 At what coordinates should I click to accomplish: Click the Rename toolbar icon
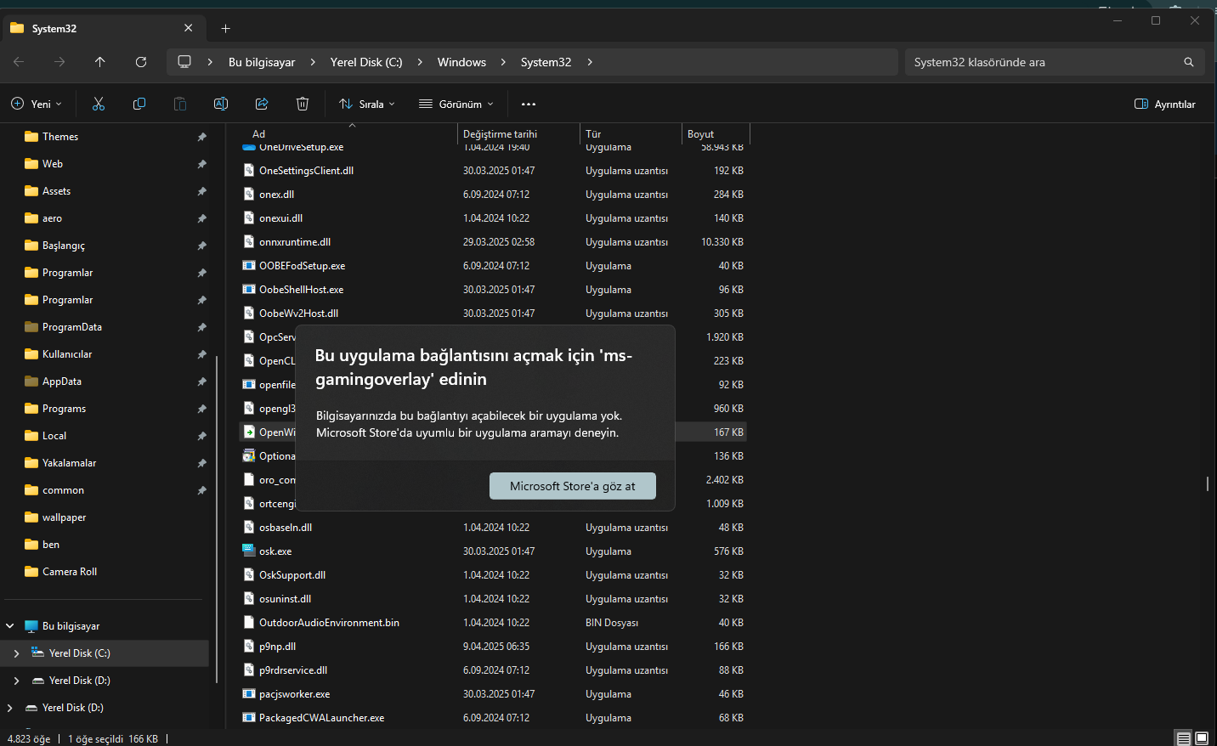click(x=221, y=104)
